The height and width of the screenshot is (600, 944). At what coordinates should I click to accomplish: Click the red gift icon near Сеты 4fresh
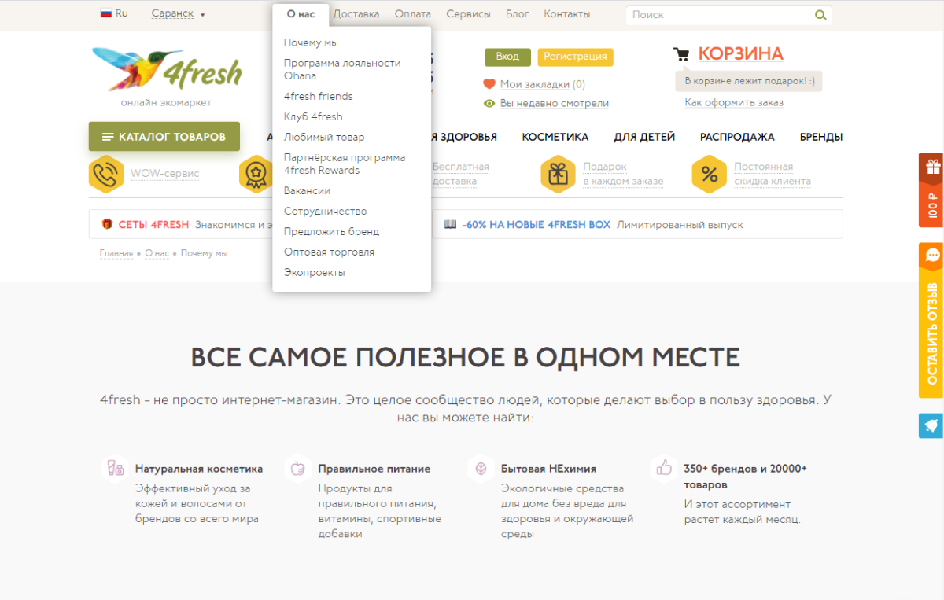pos(107,224)
